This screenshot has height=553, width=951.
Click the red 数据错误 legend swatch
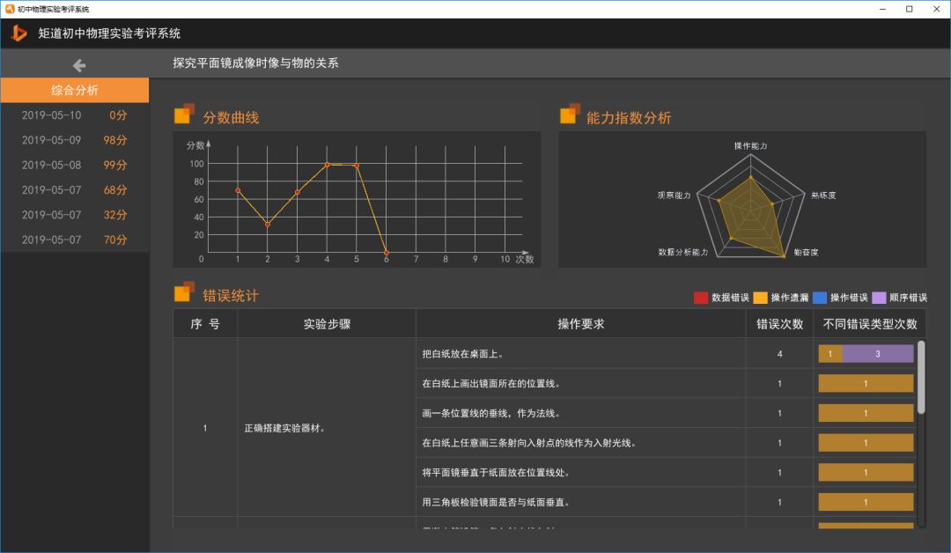[701, 298]
